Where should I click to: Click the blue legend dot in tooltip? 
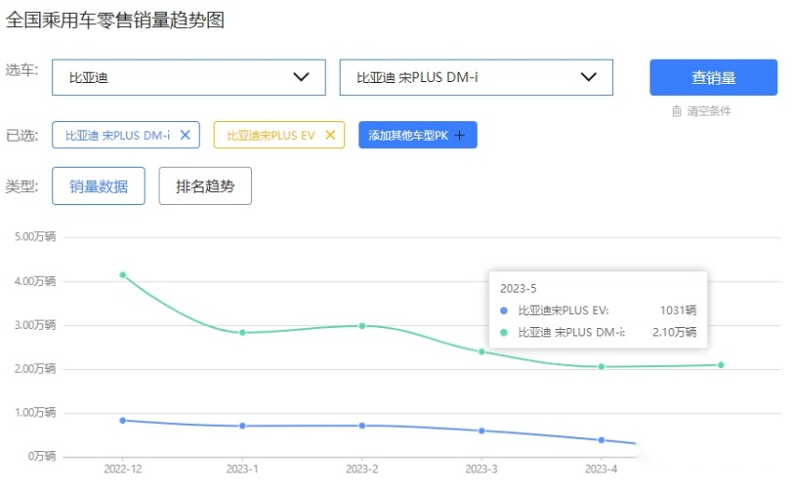504,311
